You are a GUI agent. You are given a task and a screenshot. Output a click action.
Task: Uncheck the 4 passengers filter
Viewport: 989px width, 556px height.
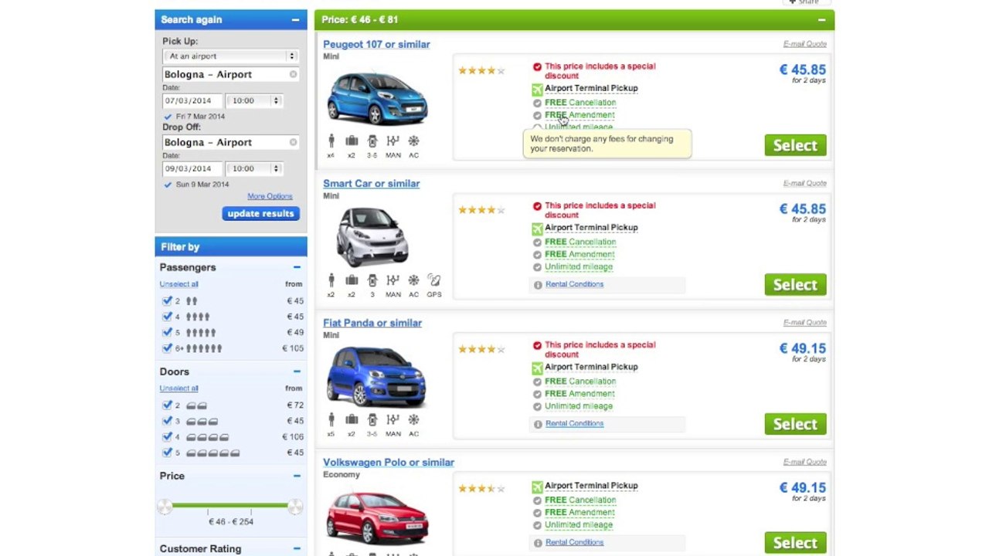pyautogui.click(x=167, y=317)
